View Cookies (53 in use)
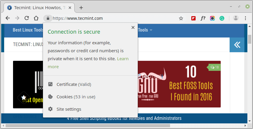 [72, 97]
